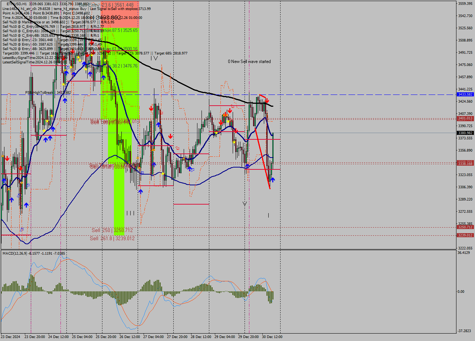This screenshot has height=341, width=475.
Task: Click the 3289.220 price scale value
Action: pyautogui.click(x=465, y=199)
